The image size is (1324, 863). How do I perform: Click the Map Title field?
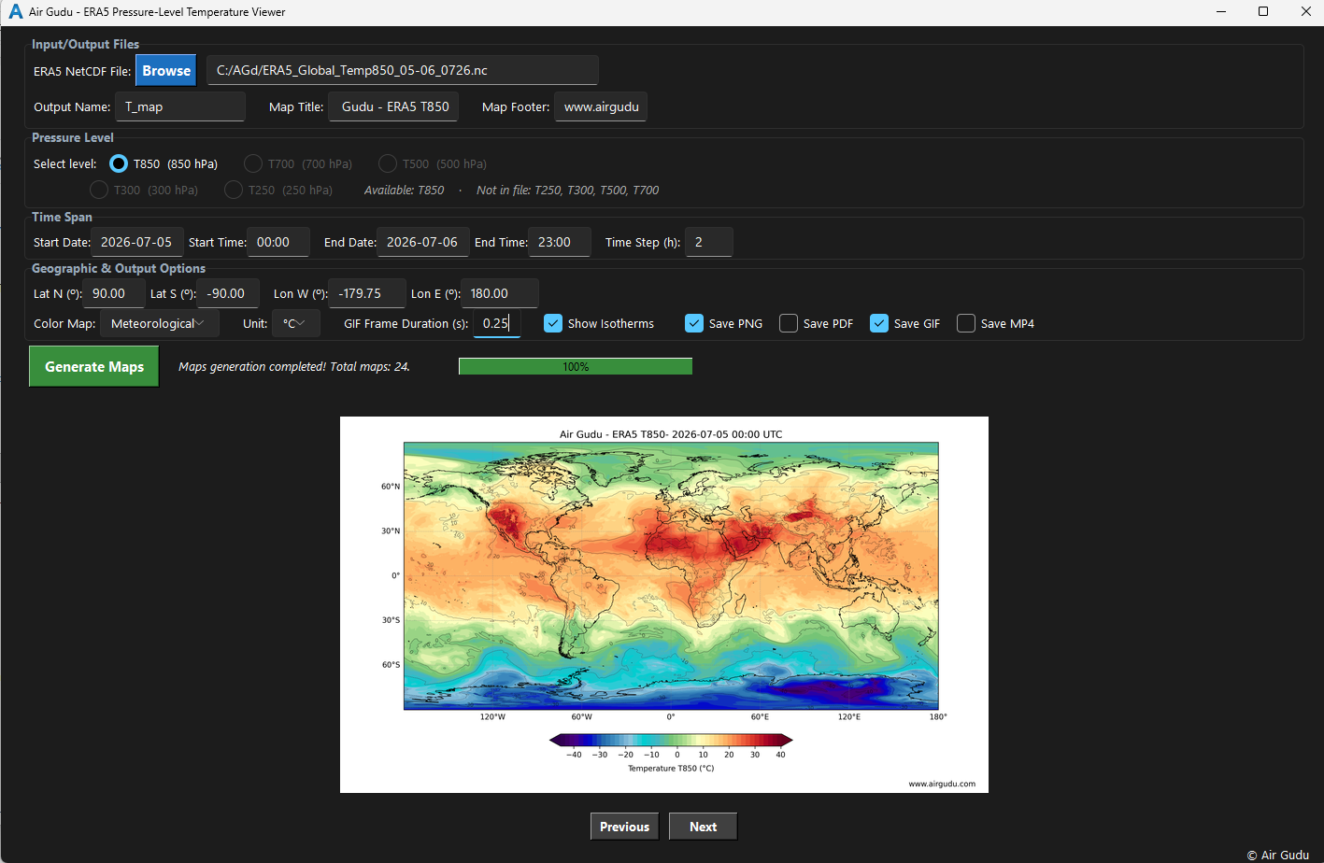(393, 106)
